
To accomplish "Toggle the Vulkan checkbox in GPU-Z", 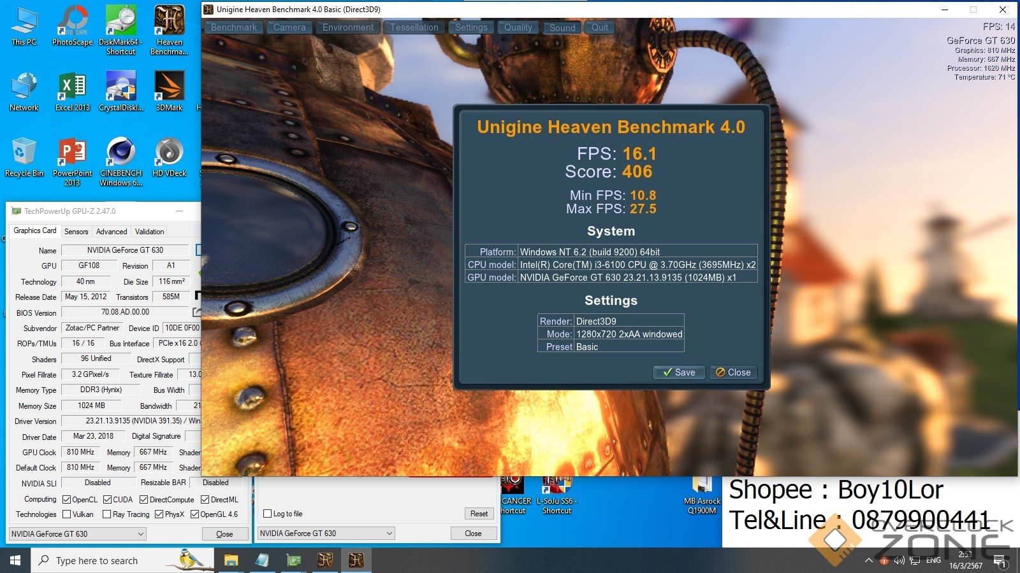I will 67,514.
